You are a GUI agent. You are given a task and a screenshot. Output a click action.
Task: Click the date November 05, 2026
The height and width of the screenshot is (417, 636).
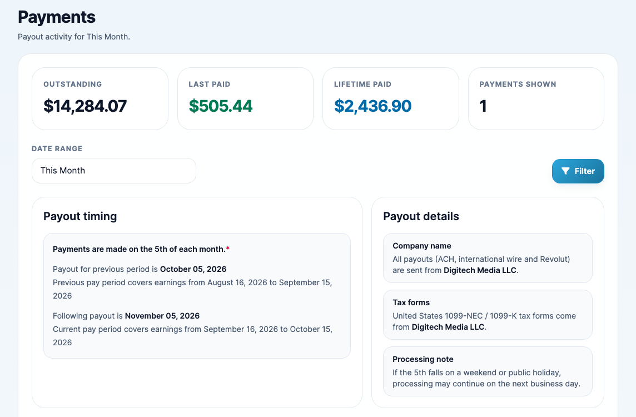pyautogui.click(x=162, y=316)
